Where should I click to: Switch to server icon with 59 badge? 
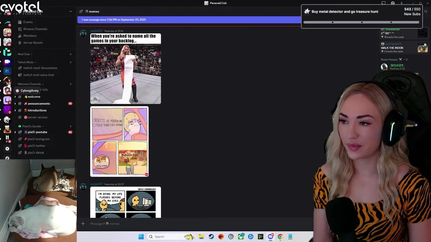click(x=7, y=42)
